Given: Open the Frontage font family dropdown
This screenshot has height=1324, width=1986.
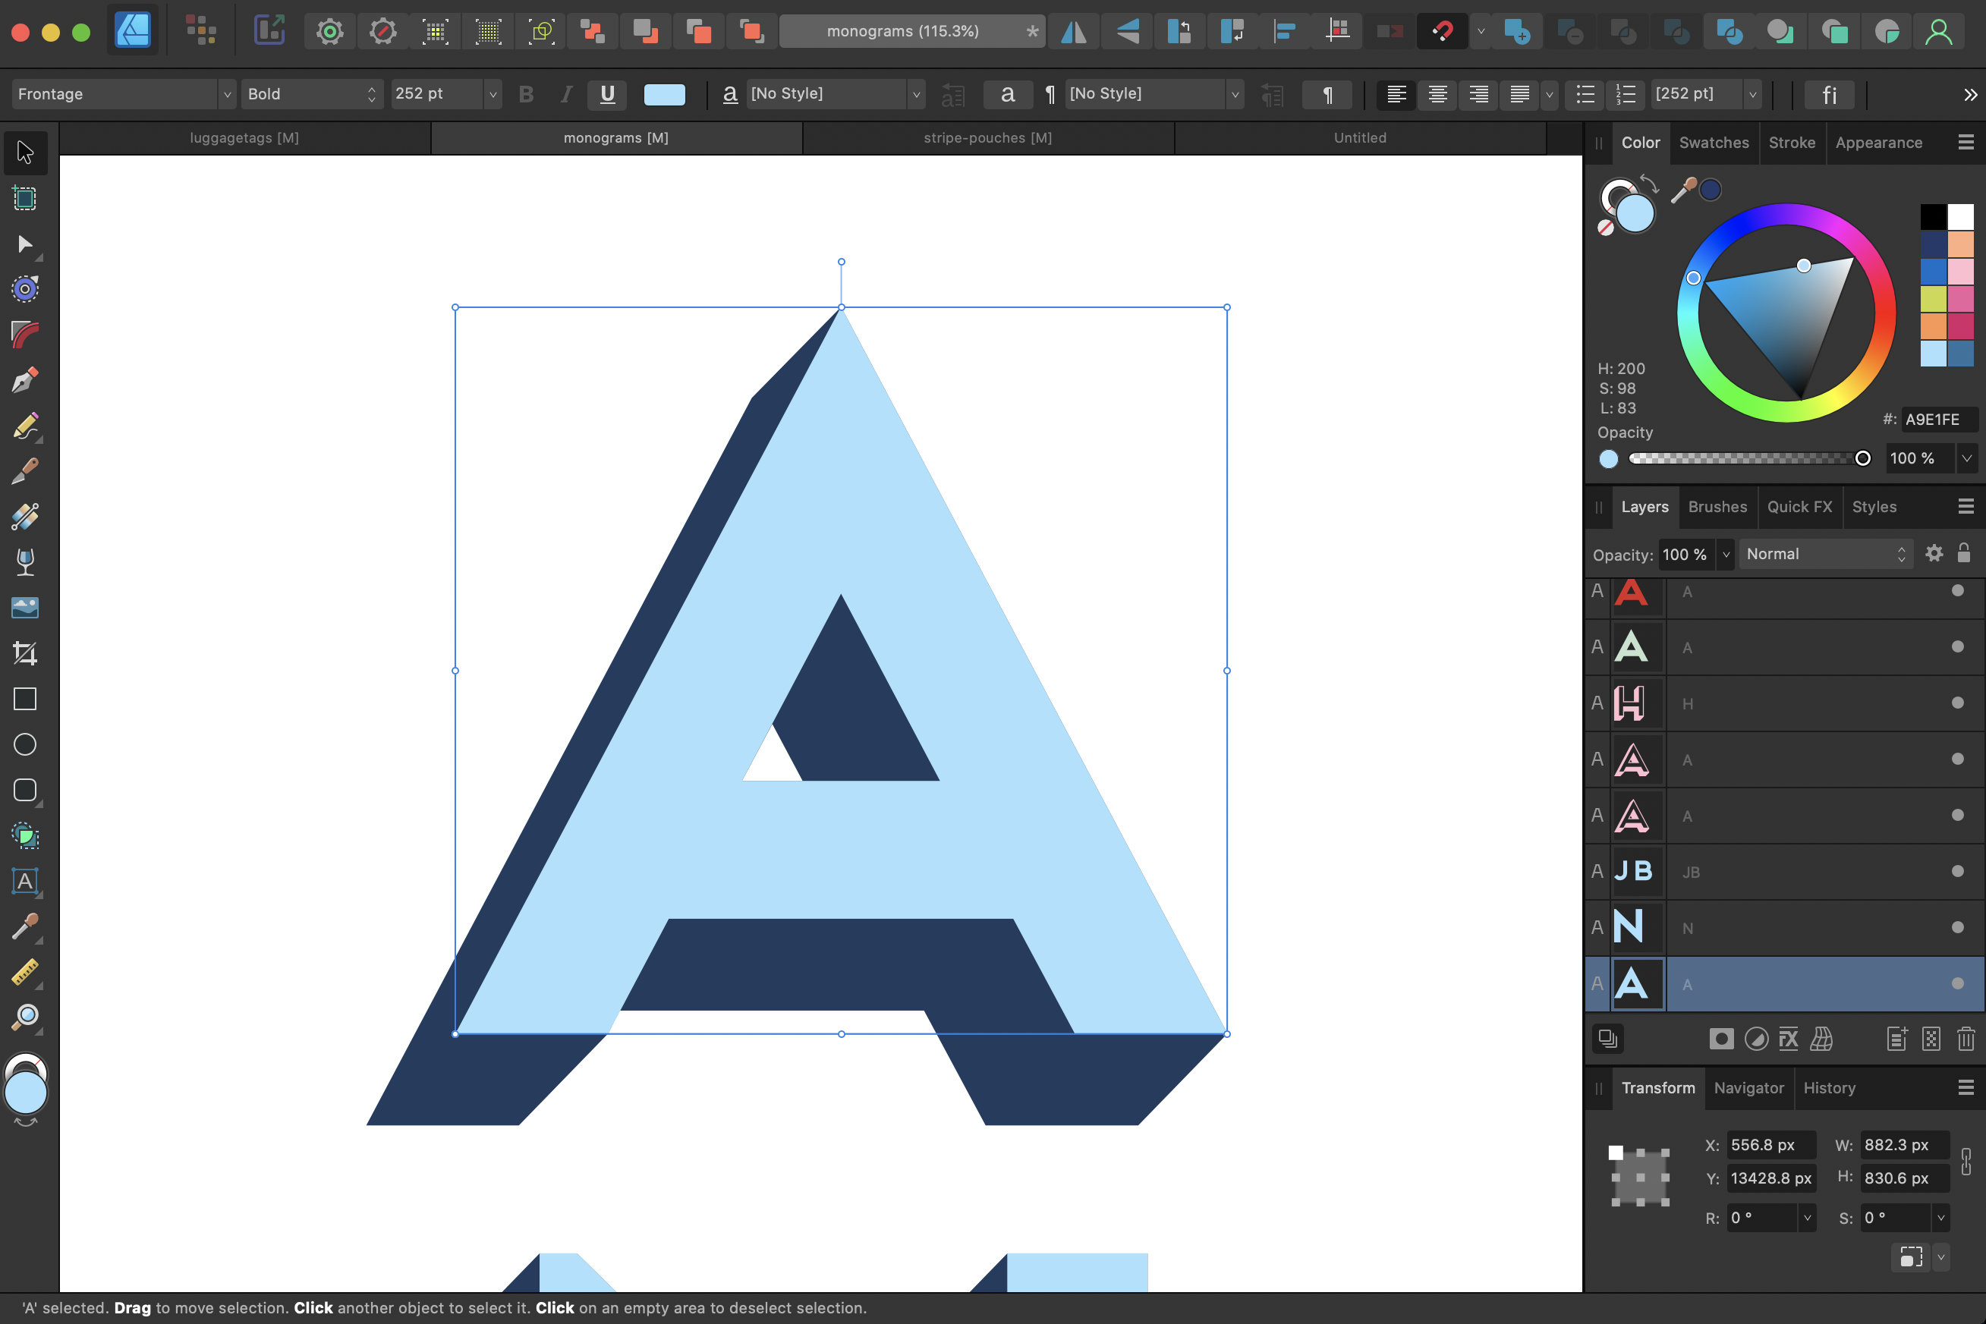Looking at the screenshot, I should tap(226, 95).
